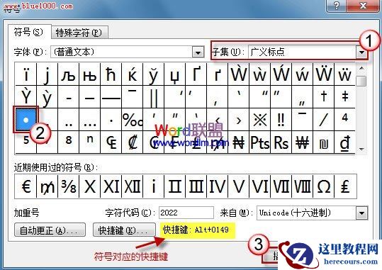The image size is (382, 270).
Task: Pick the colon ₡ currency symbol
Action: click(x=132, y=142)
